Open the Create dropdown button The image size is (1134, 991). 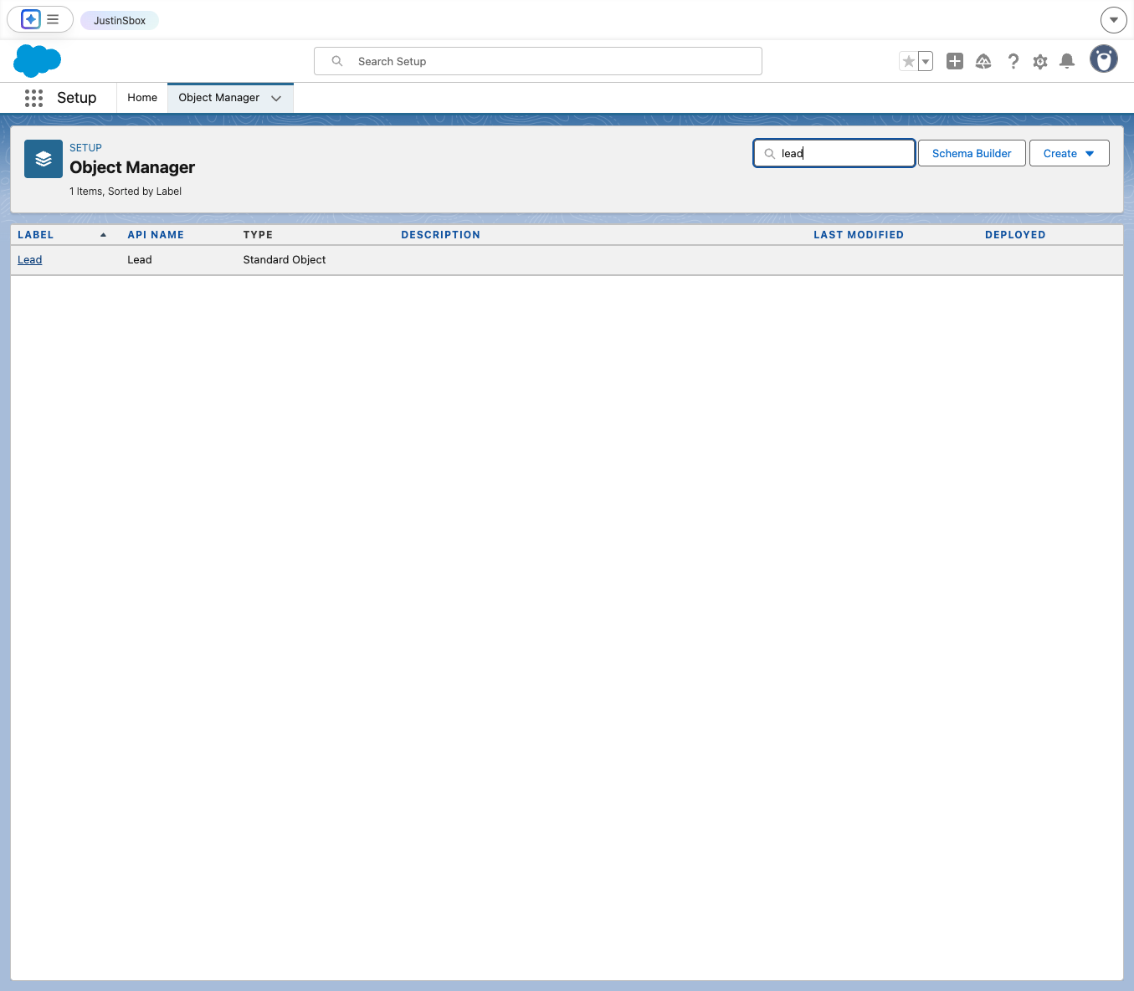[x=1070, y=153]
